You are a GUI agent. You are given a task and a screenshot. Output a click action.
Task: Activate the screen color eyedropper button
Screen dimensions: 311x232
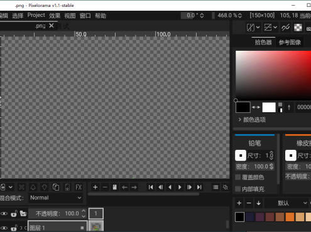289,107
